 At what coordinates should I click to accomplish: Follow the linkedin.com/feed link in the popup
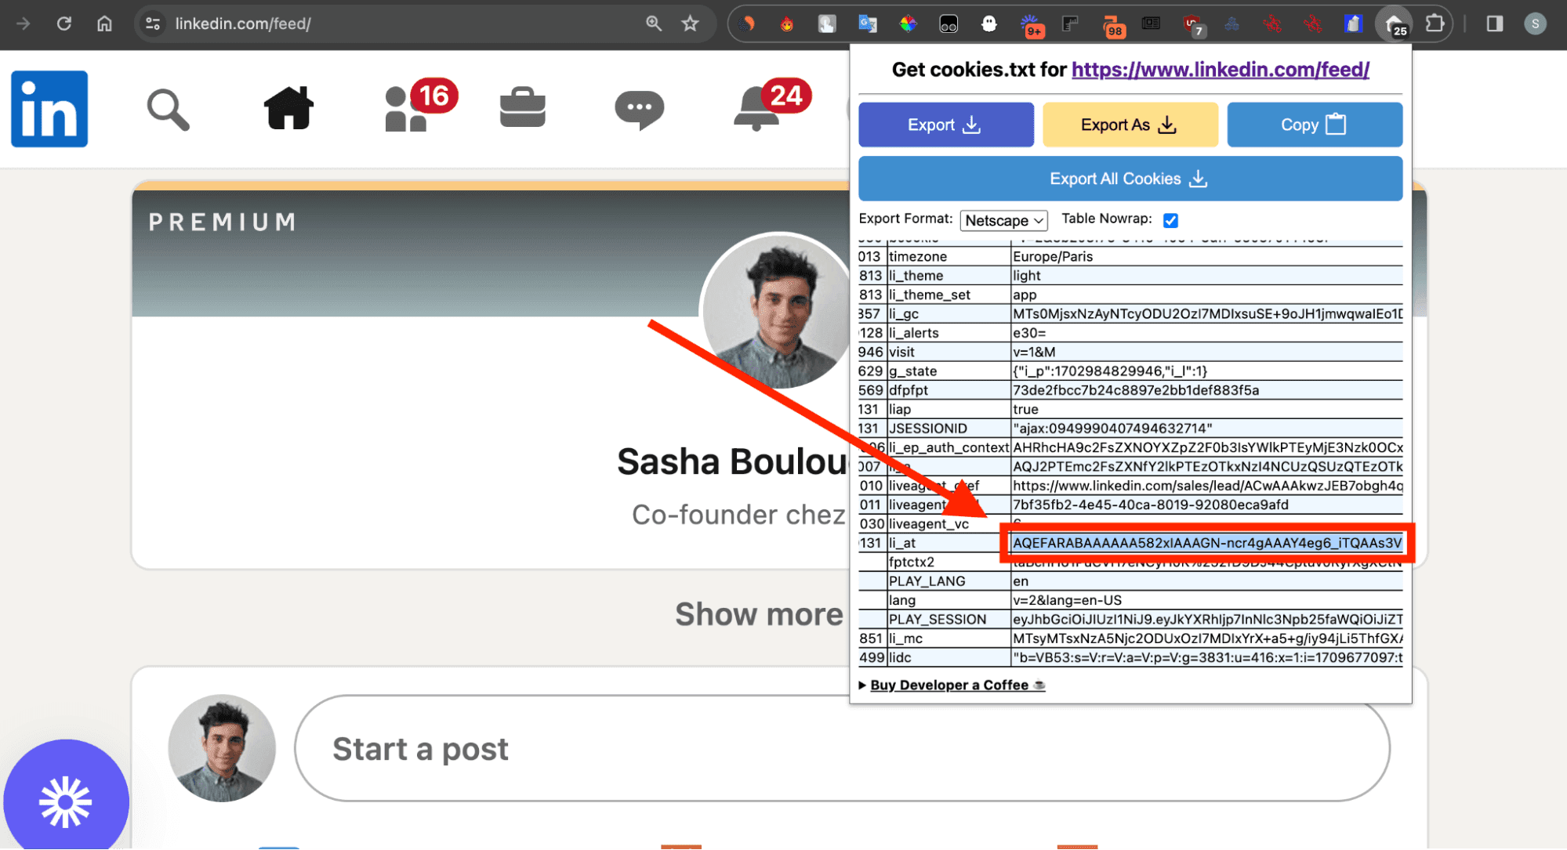click(1221, 70)
